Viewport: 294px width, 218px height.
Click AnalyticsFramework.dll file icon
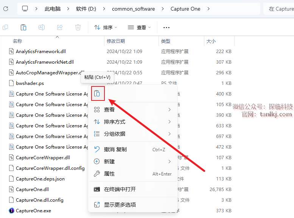click(11, 51)
